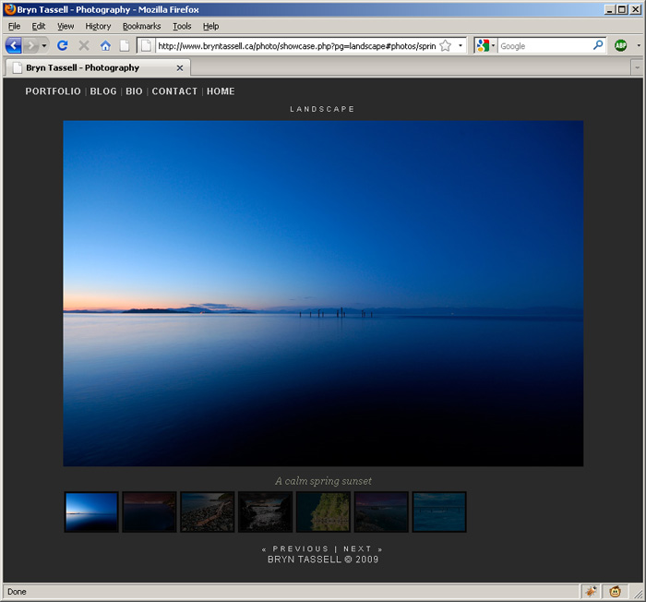
Task: Go to the NEXT photo
Action: point(363,548)
